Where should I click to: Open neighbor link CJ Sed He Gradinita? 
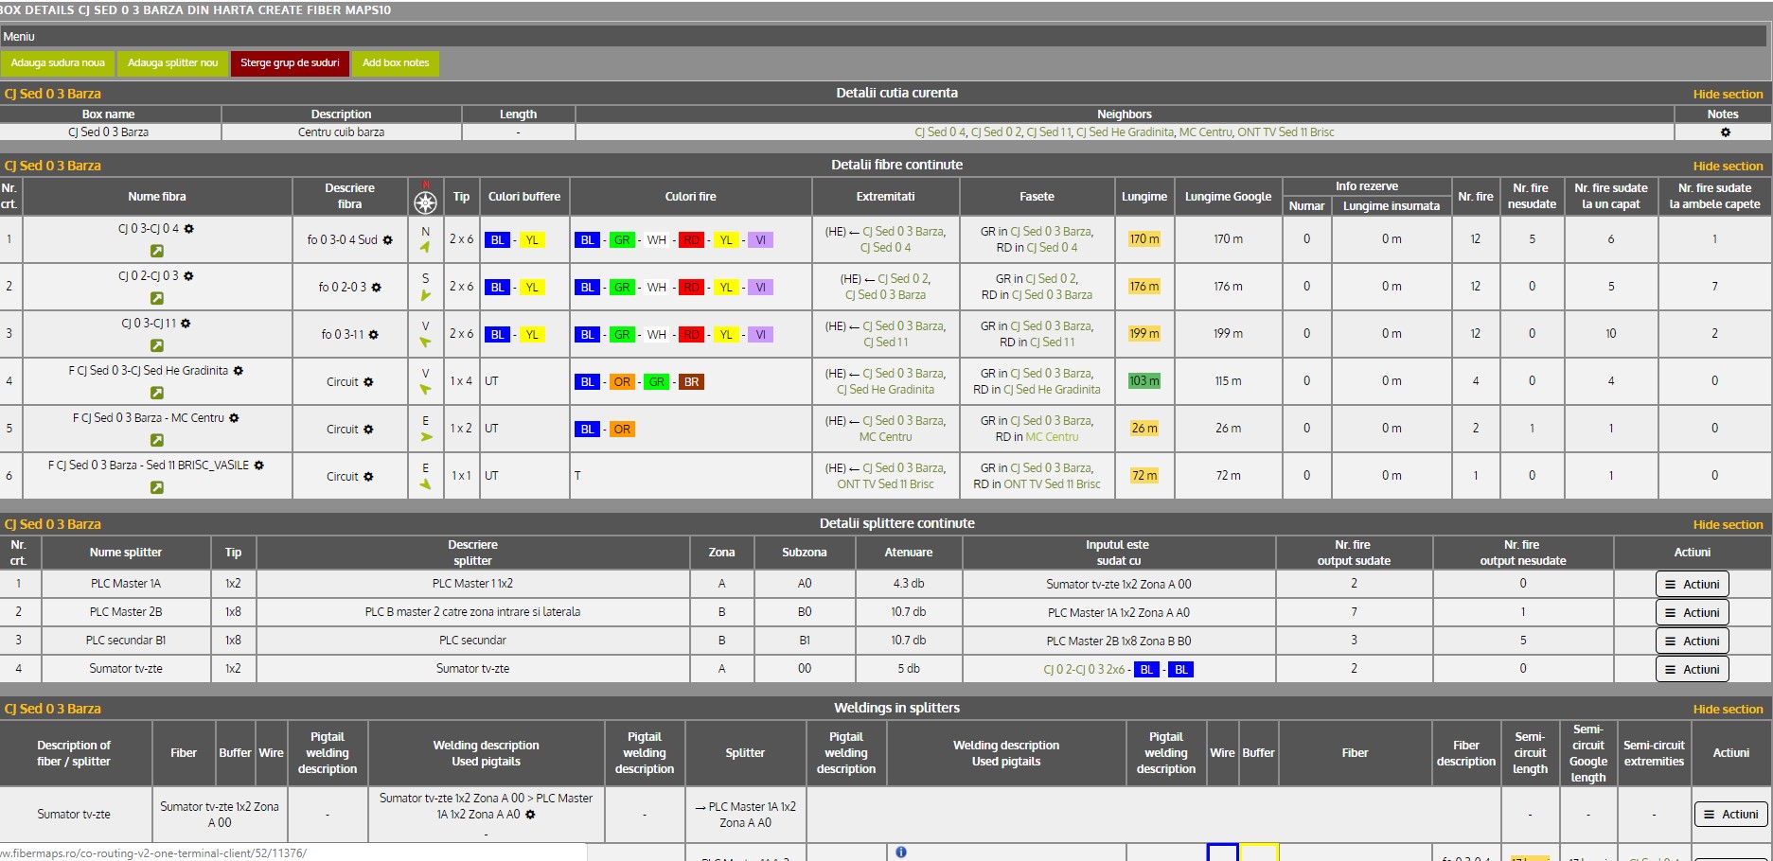point(1125,132)
